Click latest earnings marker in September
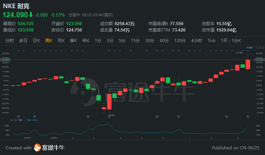The image size is (265, 155). point(248,116)
